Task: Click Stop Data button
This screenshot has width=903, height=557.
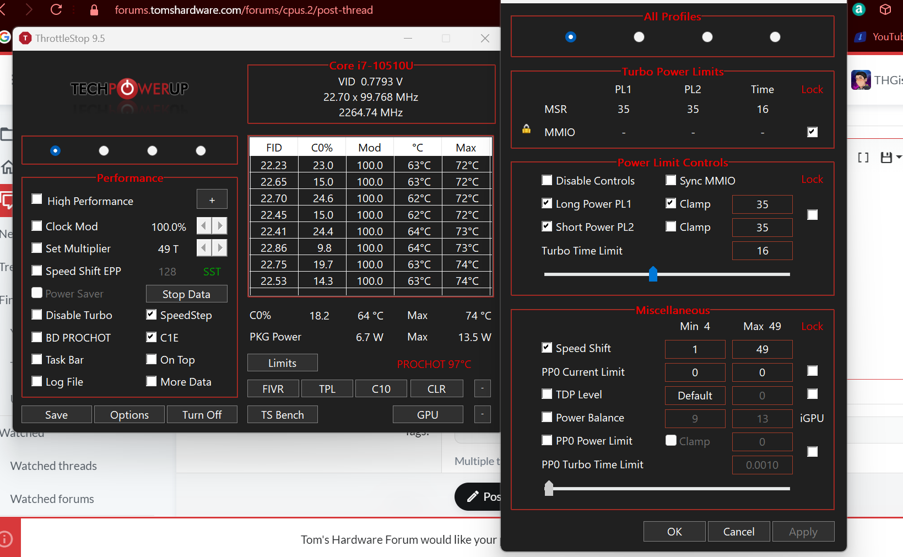Action: (x=187, y=294)
